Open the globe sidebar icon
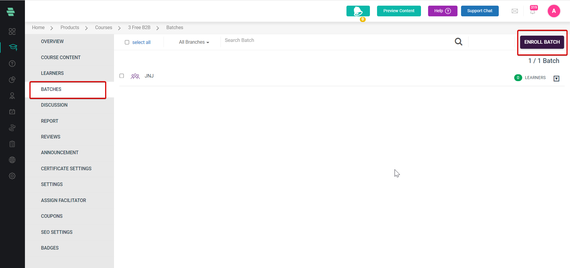 pos(12,160)
